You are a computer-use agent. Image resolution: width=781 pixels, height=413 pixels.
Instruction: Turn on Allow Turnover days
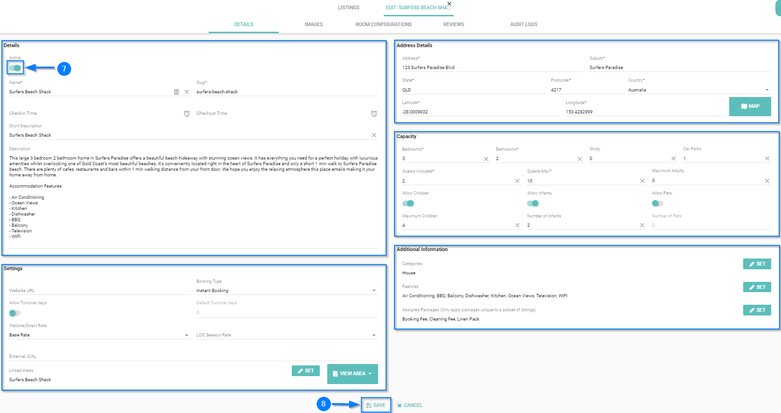[x=15, y=313]
